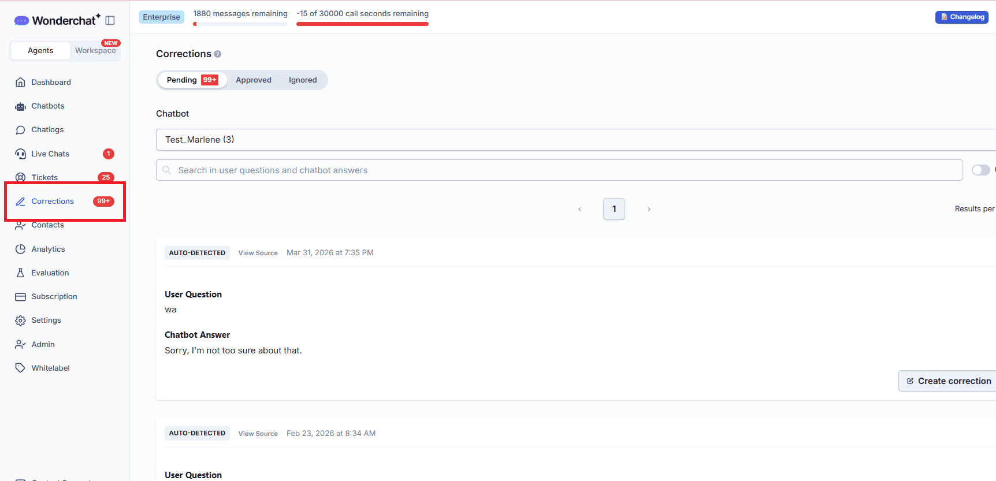Click '1880 messages remaining' text
This screenshot has height=481, width=996.
[240, 14]
